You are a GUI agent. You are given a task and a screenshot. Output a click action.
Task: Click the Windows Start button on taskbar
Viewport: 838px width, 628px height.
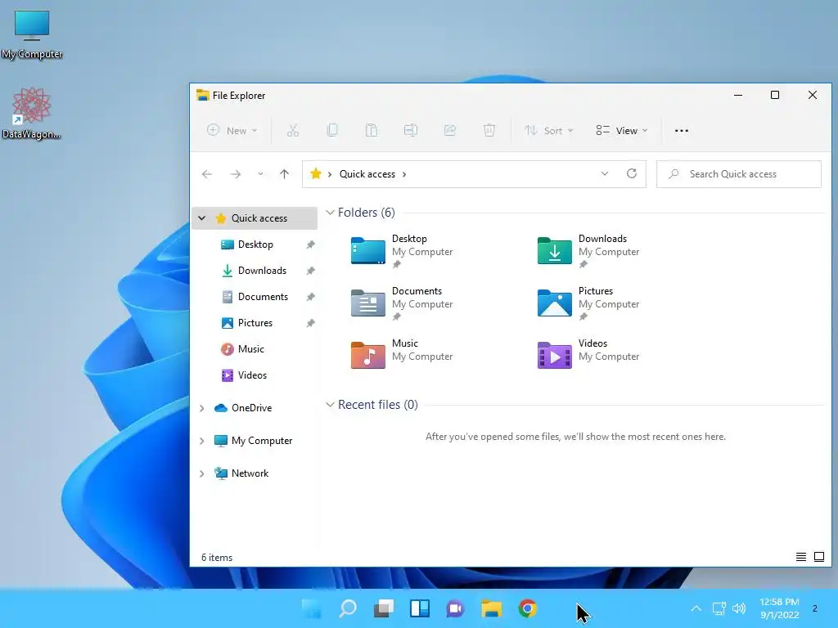[312, 608]
